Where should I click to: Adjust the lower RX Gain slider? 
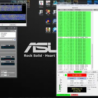pos(10,62)
